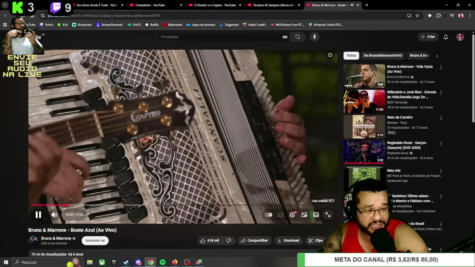Open Xbox app from taskbar
475x267 pixels.
coord(102,262)
